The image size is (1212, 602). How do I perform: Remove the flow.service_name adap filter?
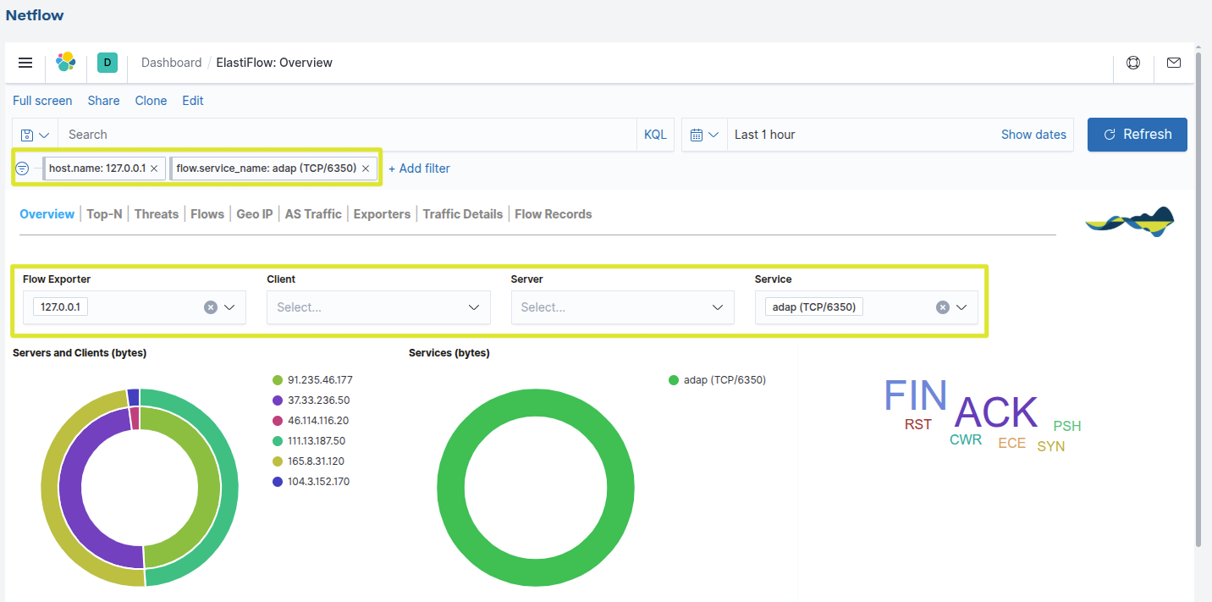coord(366,168)
